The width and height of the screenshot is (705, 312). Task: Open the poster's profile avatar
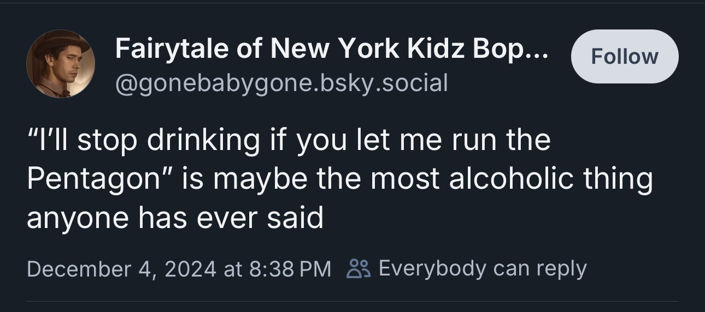point(60,64)
